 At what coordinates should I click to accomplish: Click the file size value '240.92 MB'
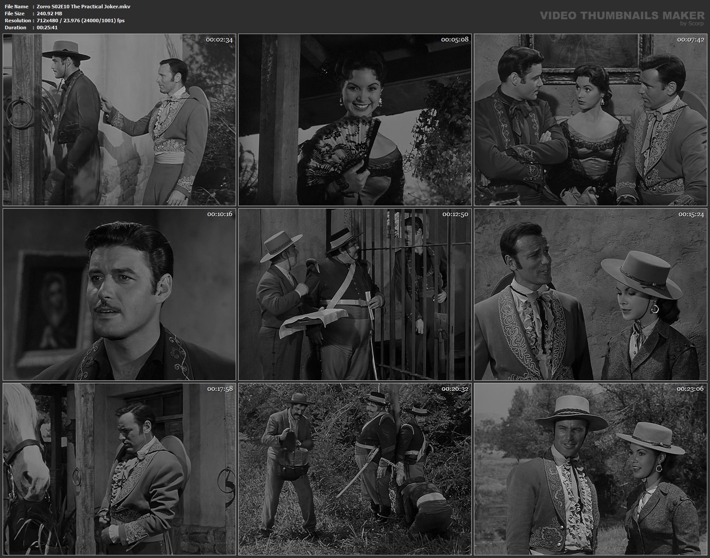coord(49,14)
